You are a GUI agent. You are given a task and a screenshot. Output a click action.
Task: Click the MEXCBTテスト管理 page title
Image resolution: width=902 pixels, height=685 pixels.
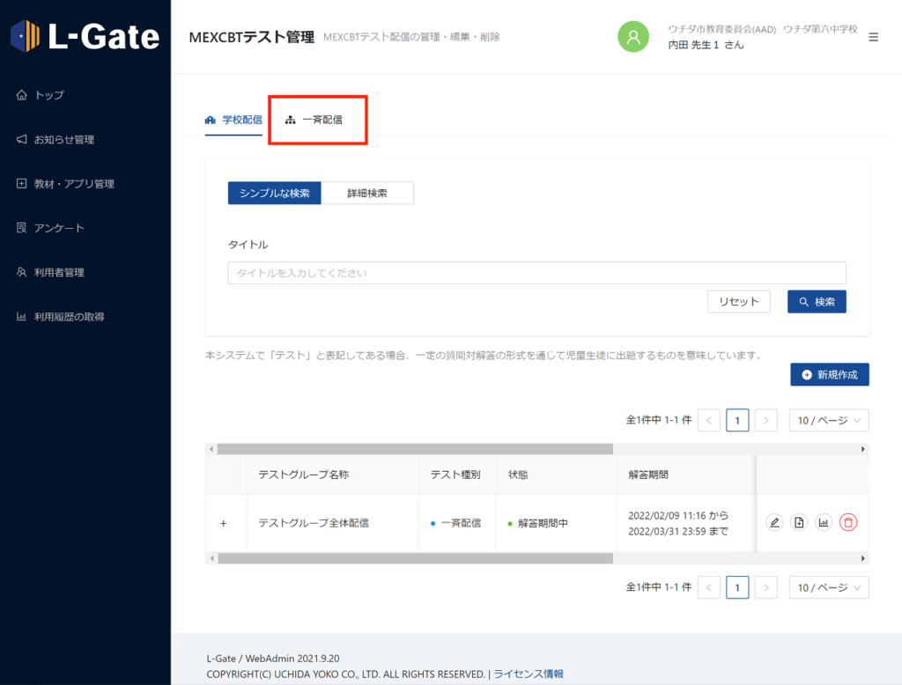click(251, 37)
